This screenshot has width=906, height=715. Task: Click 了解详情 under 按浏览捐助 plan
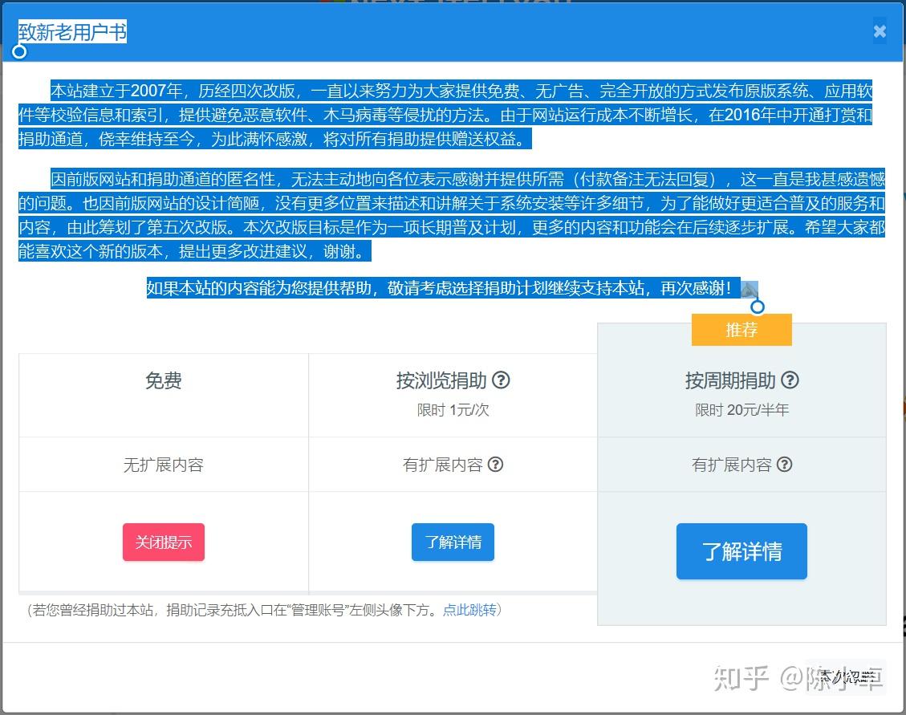tap(453, 542)
